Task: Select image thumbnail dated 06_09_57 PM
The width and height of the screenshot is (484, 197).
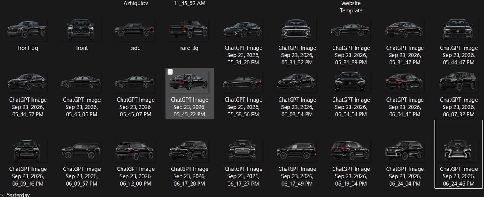Action: click(82, 151)
